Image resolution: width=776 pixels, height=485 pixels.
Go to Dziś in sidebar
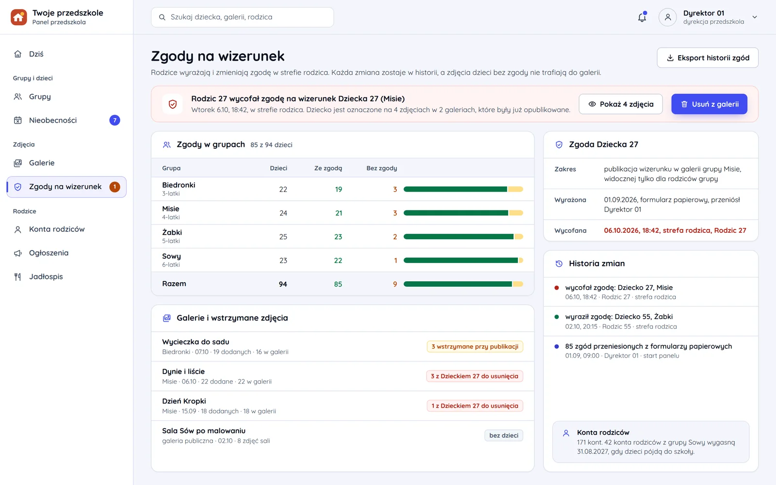pyautogui.click(x=66, y=54)
